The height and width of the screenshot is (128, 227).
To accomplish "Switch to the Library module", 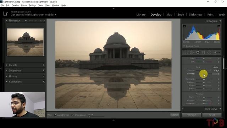I will (x=141, y=15).
